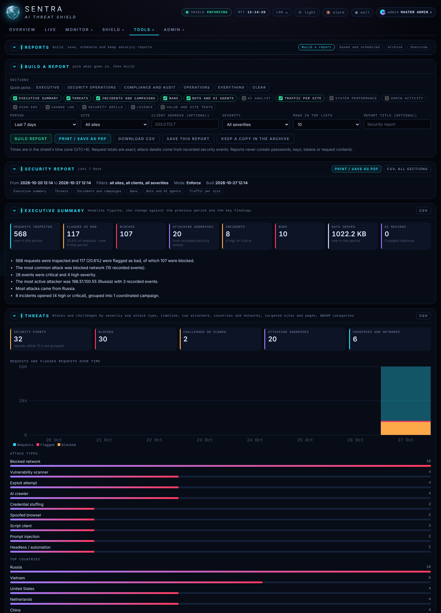This screenshot has height=613, width=441.
Task: Enable System Performance section
Action: pos(332,98)
